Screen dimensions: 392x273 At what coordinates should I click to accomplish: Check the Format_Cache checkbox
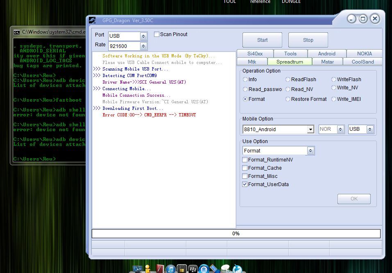245,168
